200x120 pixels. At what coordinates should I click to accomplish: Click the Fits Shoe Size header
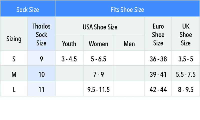point(127,8)
